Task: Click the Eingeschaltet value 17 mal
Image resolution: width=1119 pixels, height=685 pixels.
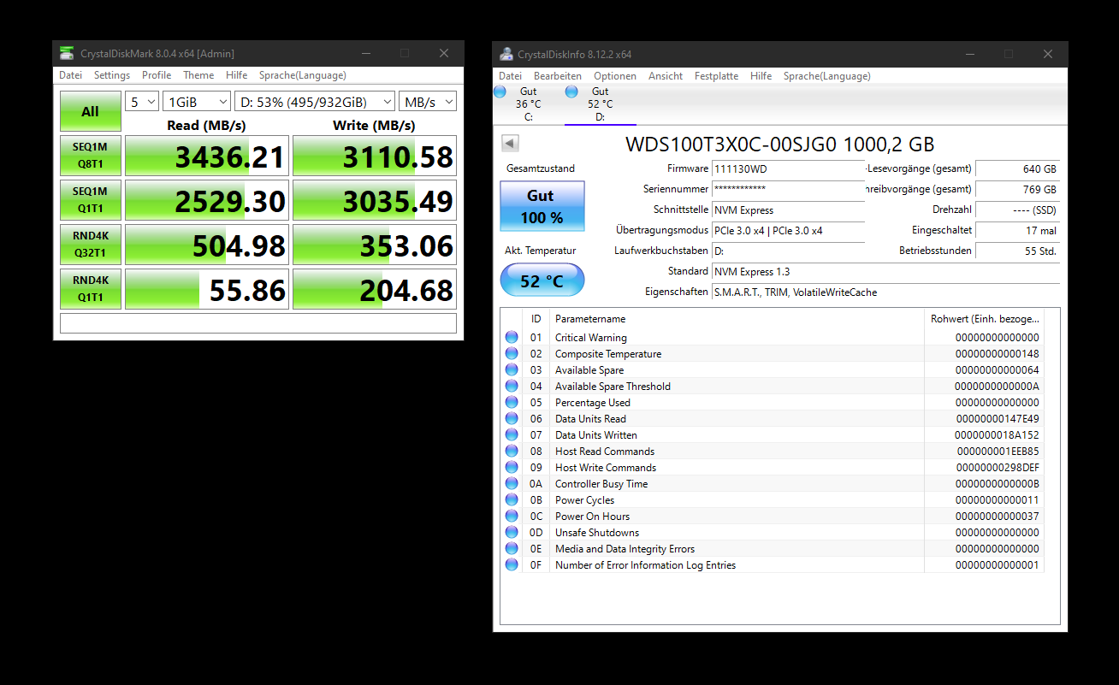Action: click(1017, 230)
